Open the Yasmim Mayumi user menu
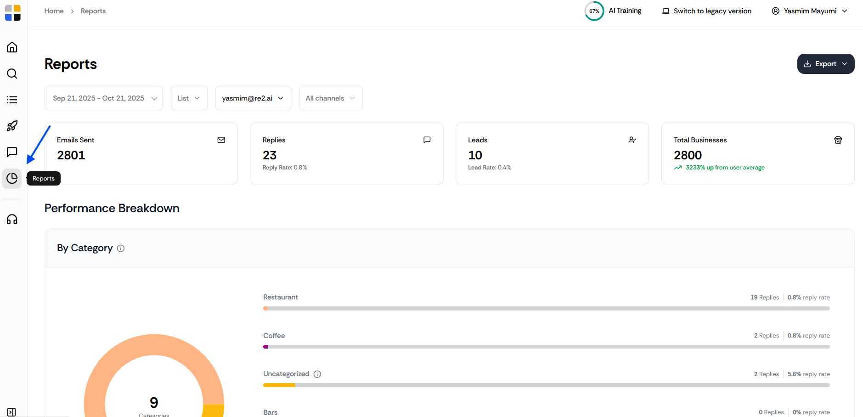The height and width of the screenshot is (417, 863). tap(809, 11)
